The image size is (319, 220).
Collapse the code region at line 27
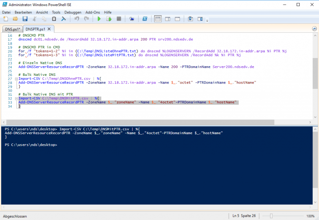tap(16, 78)
